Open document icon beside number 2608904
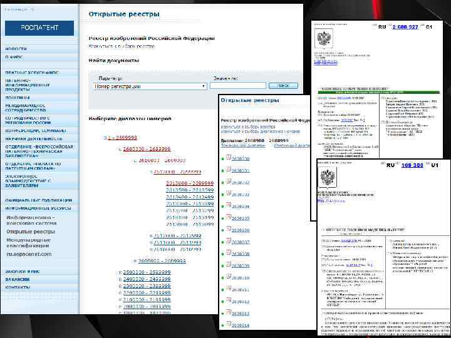451x338 pixels. tap(229, 205)
